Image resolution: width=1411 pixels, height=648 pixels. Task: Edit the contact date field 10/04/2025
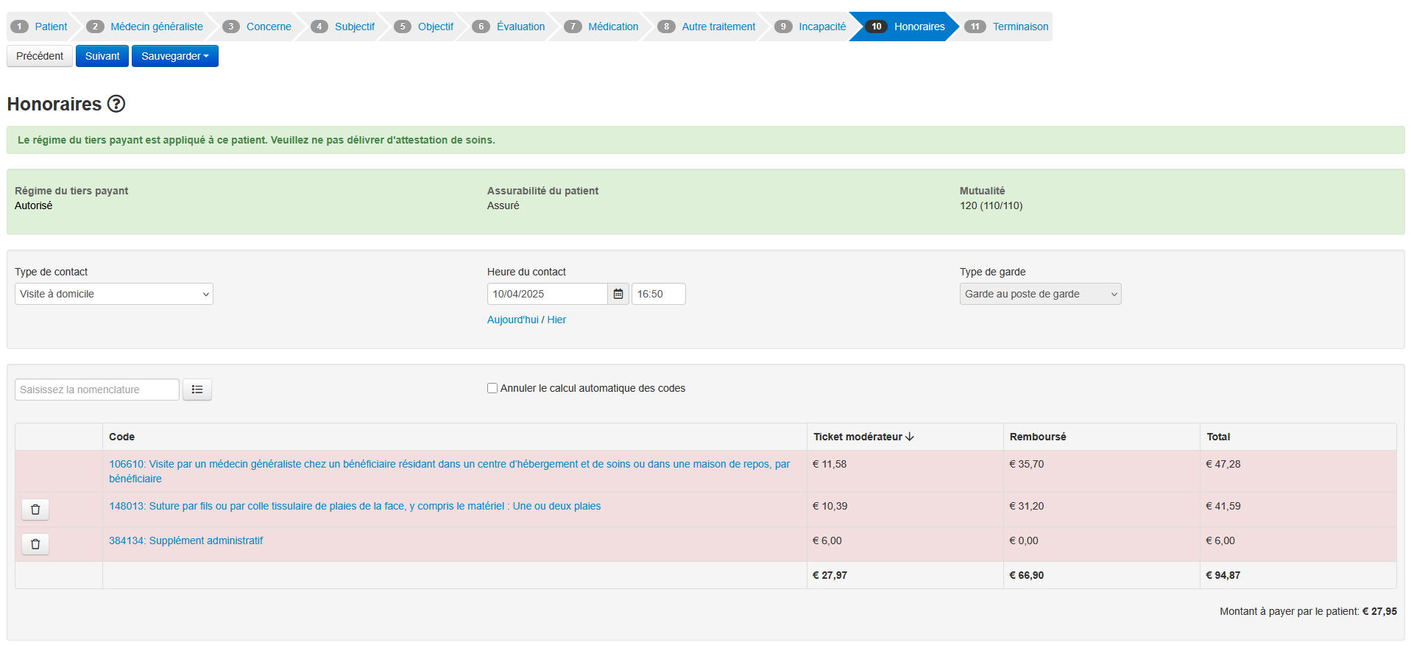pyautogui.click(x=548, y=294)
